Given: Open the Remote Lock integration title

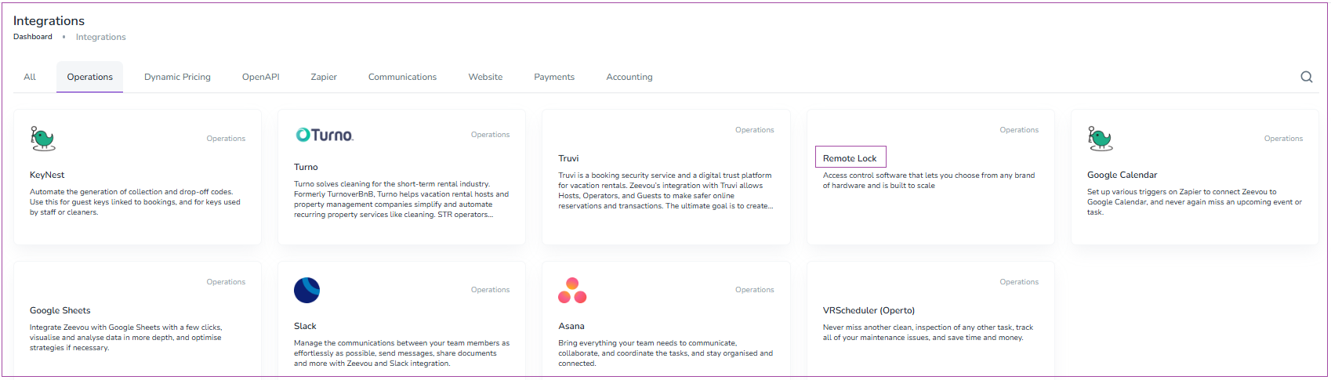Looking at the screenshot, I should (850, 158).
